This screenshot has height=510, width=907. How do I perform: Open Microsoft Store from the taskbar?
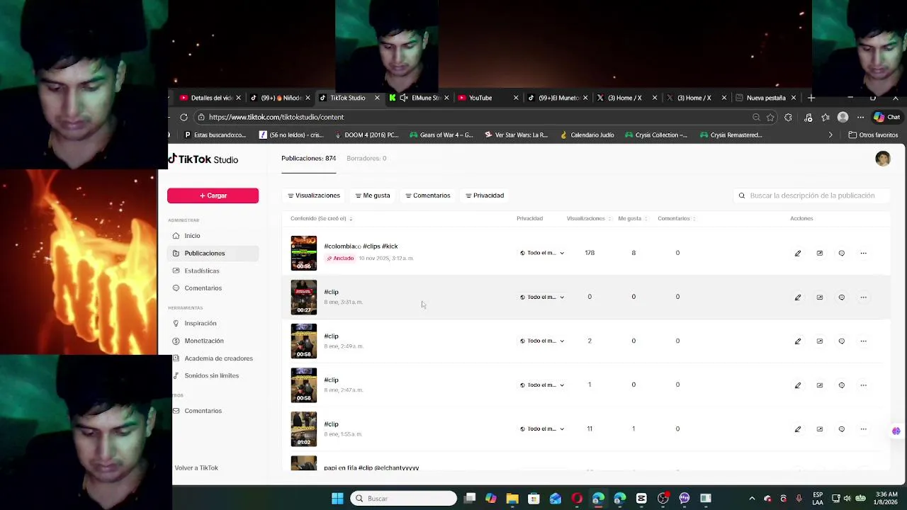tap(534, 499)
